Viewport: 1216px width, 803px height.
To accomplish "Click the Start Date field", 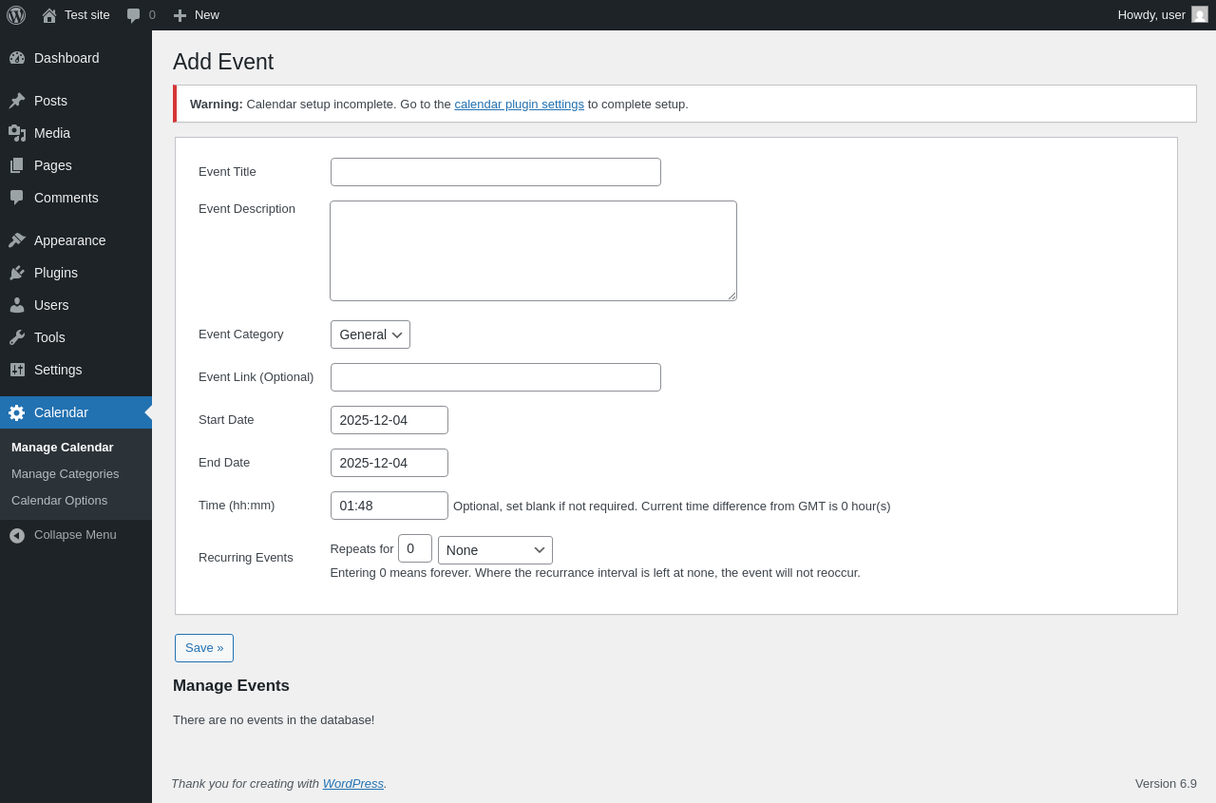I will (389, 420).
